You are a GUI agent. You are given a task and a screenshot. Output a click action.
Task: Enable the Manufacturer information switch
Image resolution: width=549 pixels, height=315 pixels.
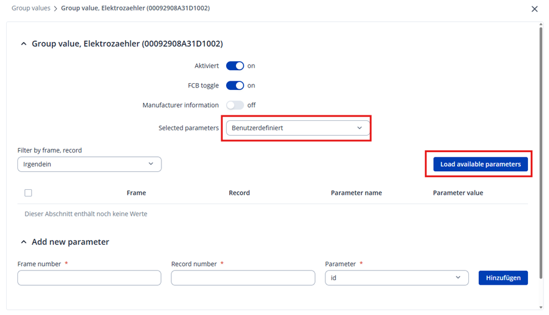click(x=235, y=105)
